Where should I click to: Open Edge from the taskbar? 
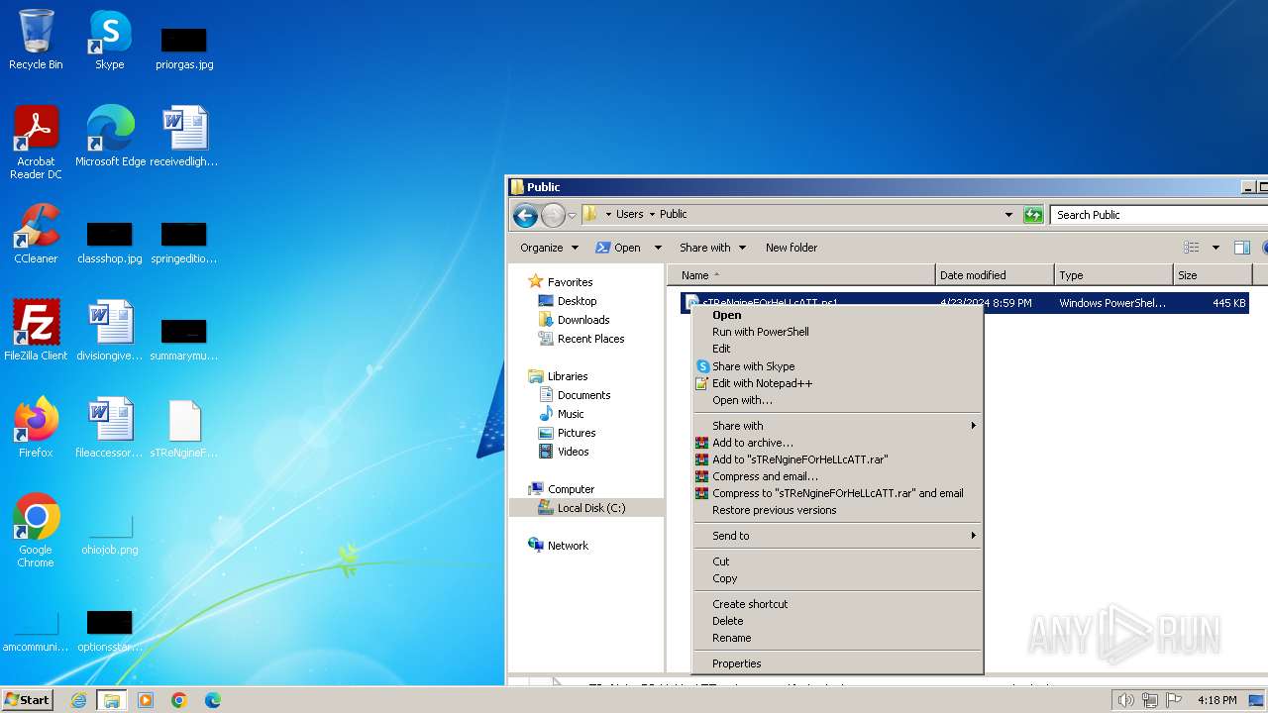pyautogui.click(x=213, y=700)
